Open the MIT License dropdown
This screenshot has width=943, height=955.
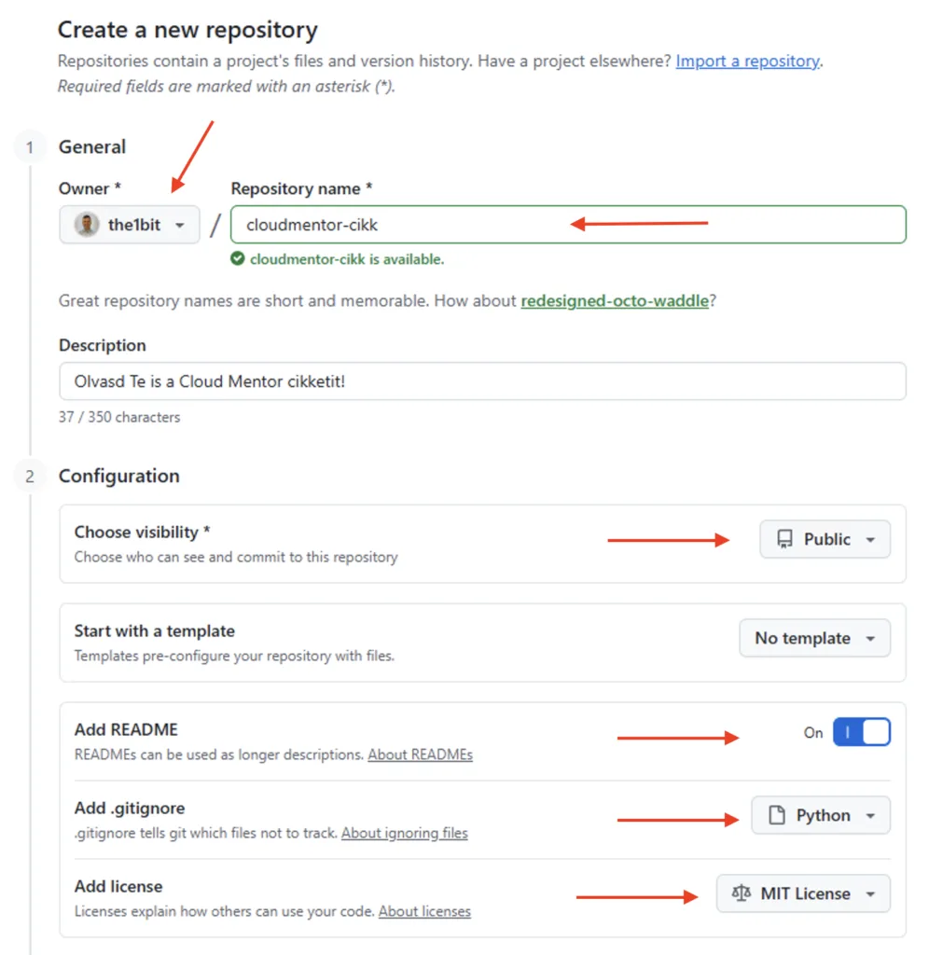point(803,893)
